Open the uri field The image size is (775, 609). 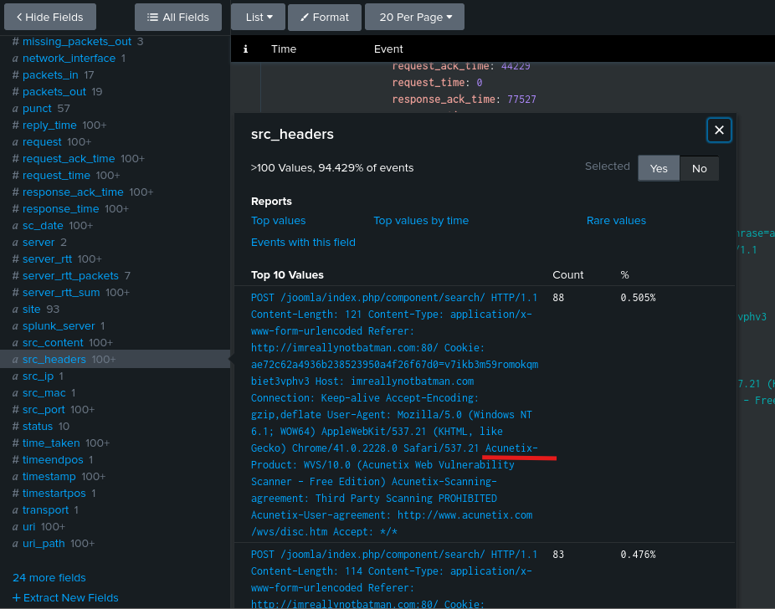point(28,527)
